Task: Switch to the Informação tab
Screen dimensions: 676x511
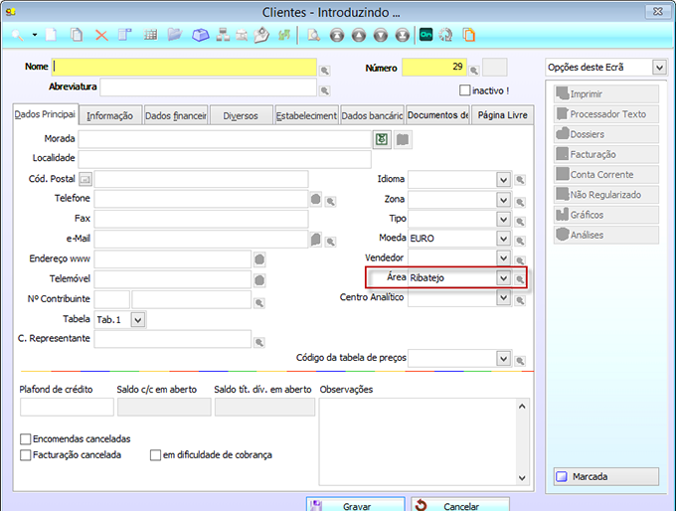Action: tap(110, 115)
